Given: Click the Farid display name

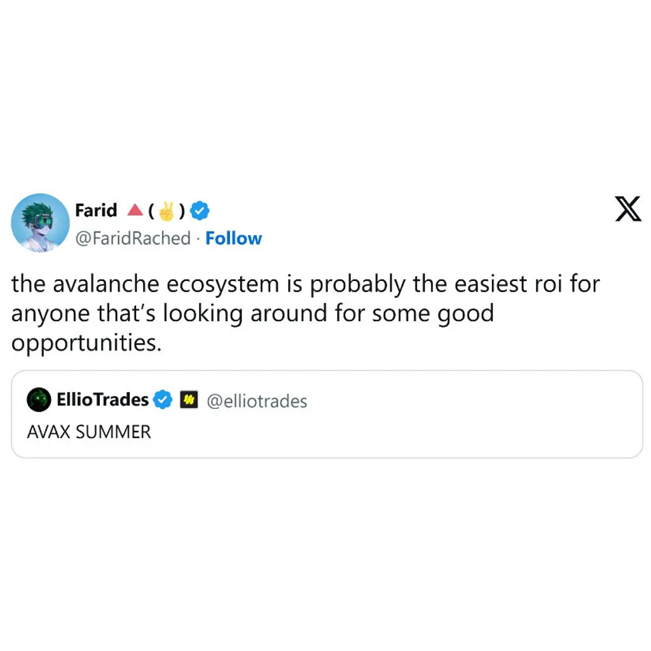Looking at the screenshot, I should [96, 210].
